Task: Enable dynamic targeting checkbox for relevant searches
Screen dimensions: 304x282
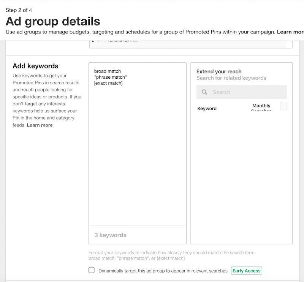Action: click(92, 270)
